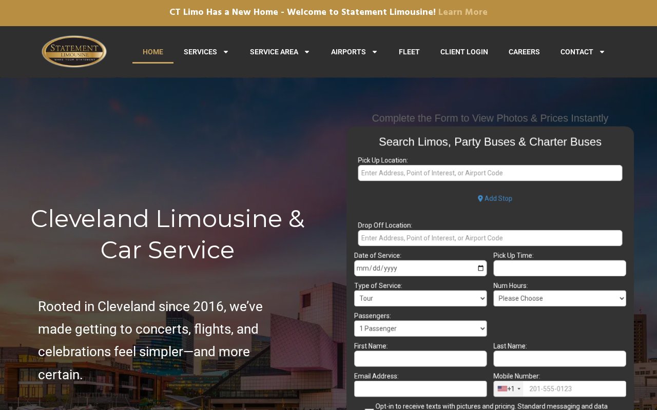Click the First Name field
The height and width of the screenshot is (410, 657).
point(420,359)
